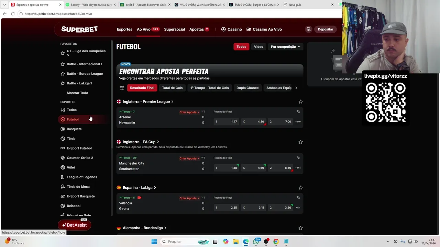Open the Por competição dropdown
Image resolution: width=440 pixels, height=247 pixels.
pos(285,47)
